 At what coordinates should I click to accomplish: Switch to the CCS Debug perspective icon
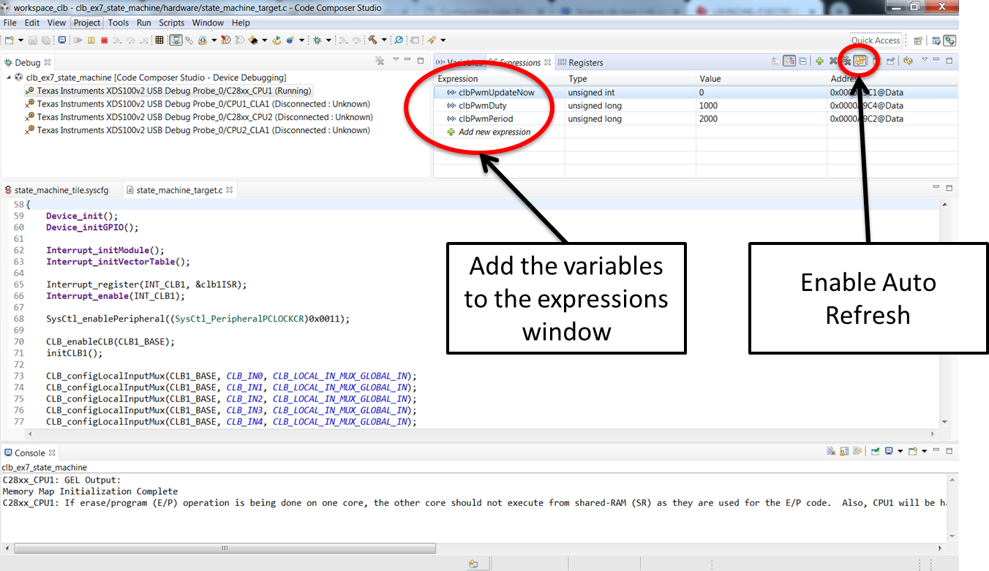949,41
